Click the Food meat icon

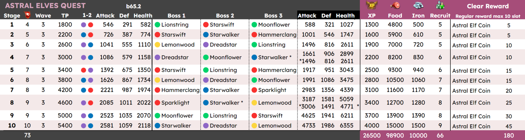[x=395, y=5]
